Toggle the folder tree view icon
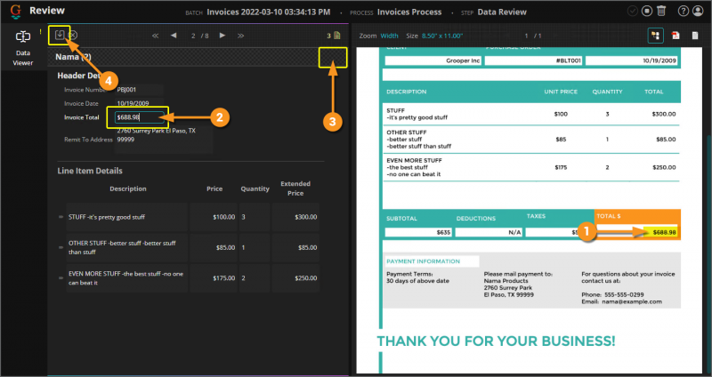712x377 pixels. tap(655, 36)
